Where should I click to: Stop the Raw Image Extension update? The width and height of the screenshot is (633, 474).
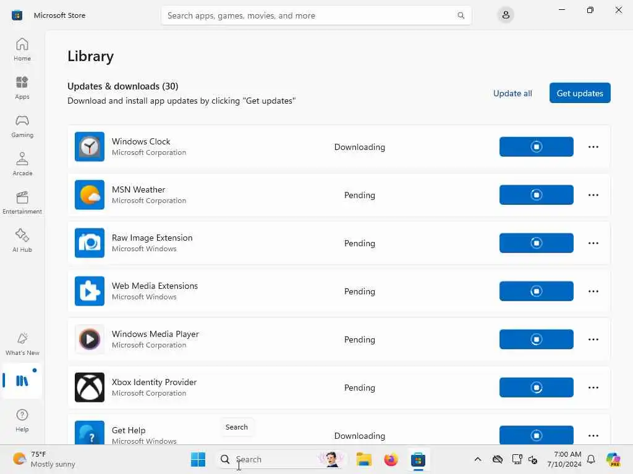click(536, 243)
